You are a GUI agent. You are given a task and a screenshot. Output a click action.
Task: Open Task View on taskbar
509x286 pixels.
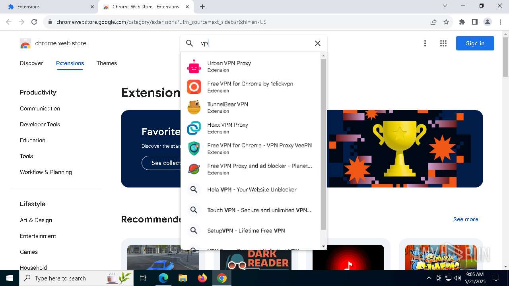(144, 278)
